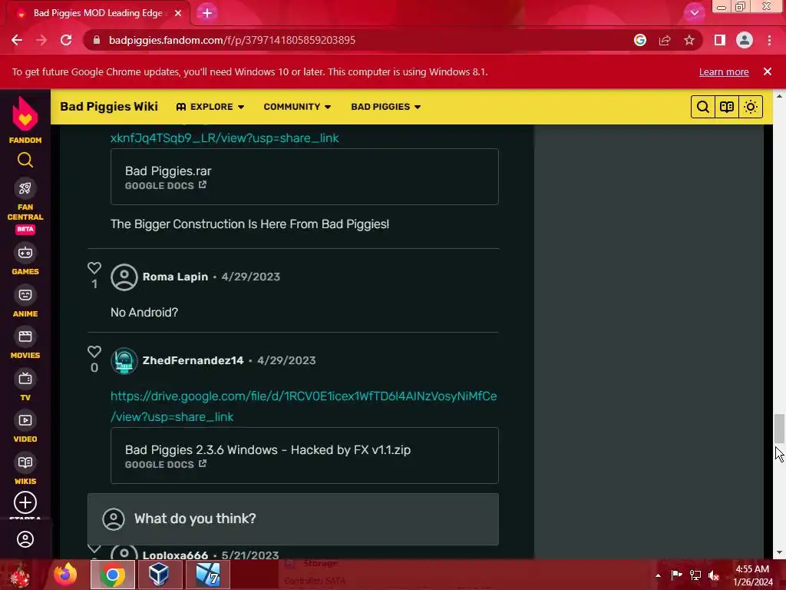Click Learn more about Chrome updates

coord(724,71)
